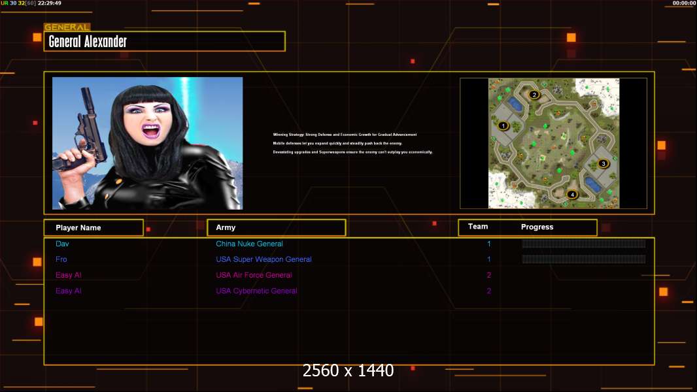Click the Army column header
This screenshot has width=697, height=392.
(276, 228)
